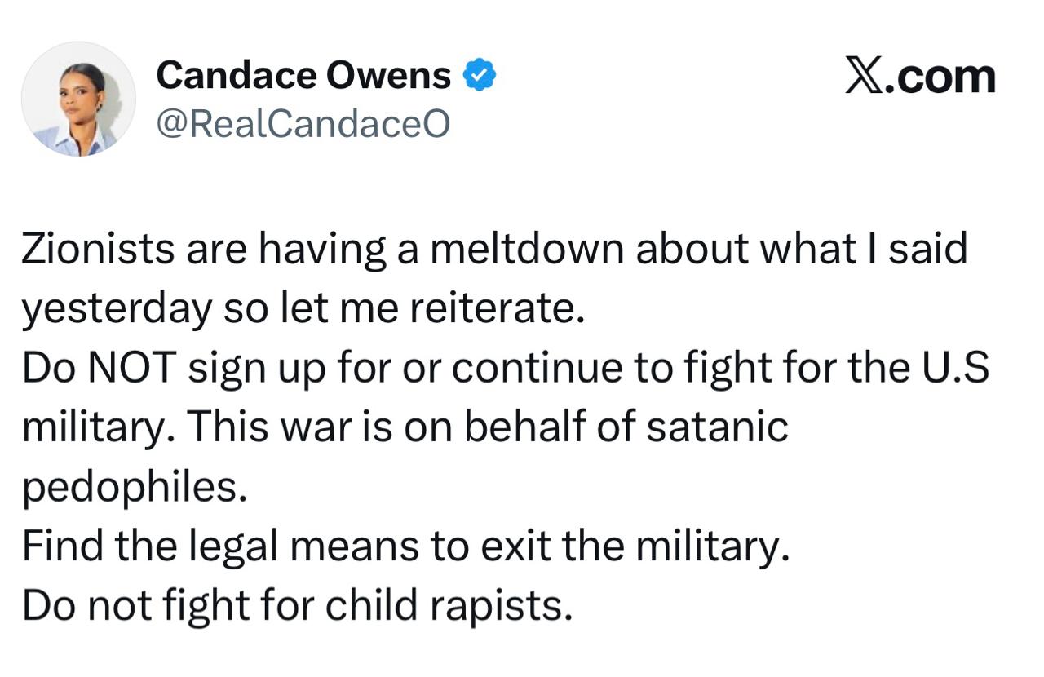Click the word "satanic" in the tweet

(x=717, y=427)
